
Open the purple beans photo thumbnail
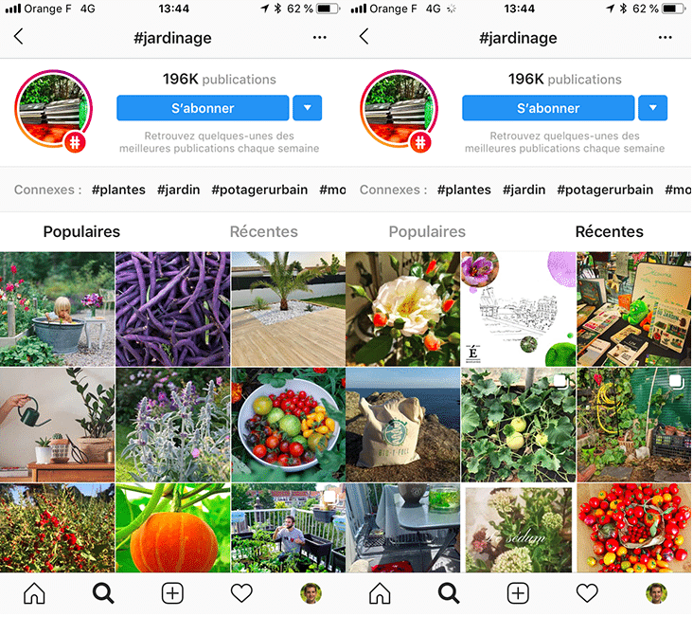[173, 309]
